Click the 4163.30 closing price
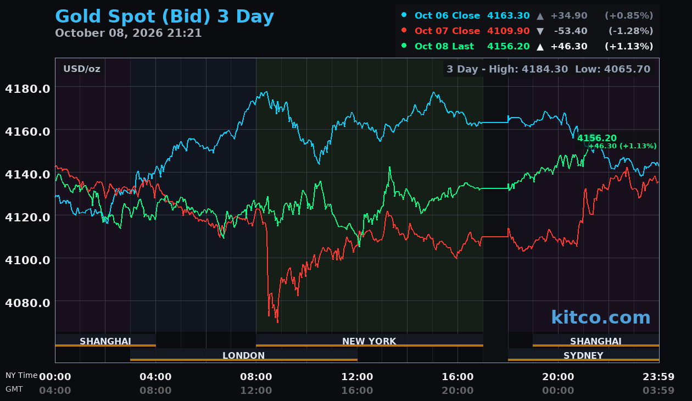The image size is (692, 401). [x=509, y=15]
